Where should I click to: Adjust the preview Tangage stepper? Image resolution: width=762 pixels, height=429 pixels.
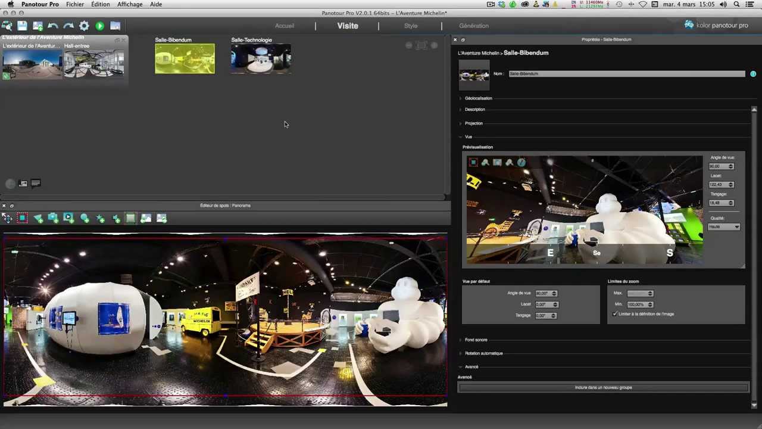tap(730, 203)
